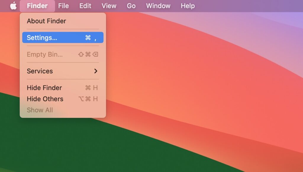
Task: Open the Help menu
Action: click(x=188, y=6)
